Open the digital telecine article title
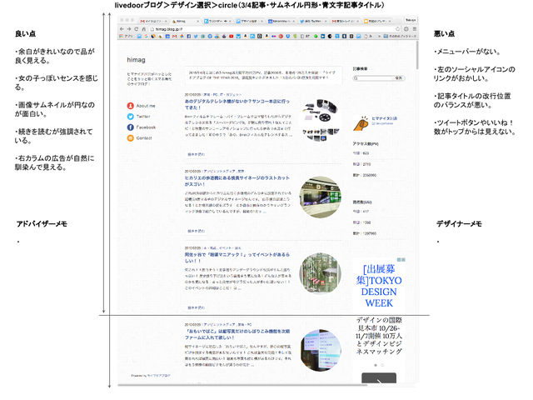Image resolution: width=533 pixels, height=400 pixels. coord(237,104)
